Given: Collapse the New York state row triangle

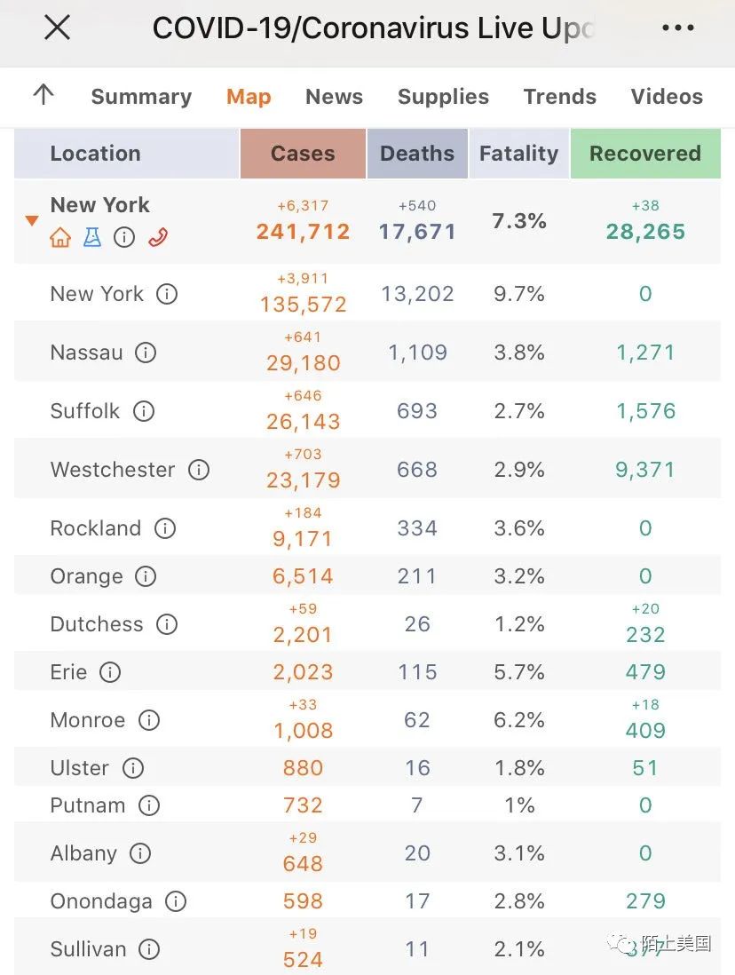Looking at the screenshot, I should (32, 220).
